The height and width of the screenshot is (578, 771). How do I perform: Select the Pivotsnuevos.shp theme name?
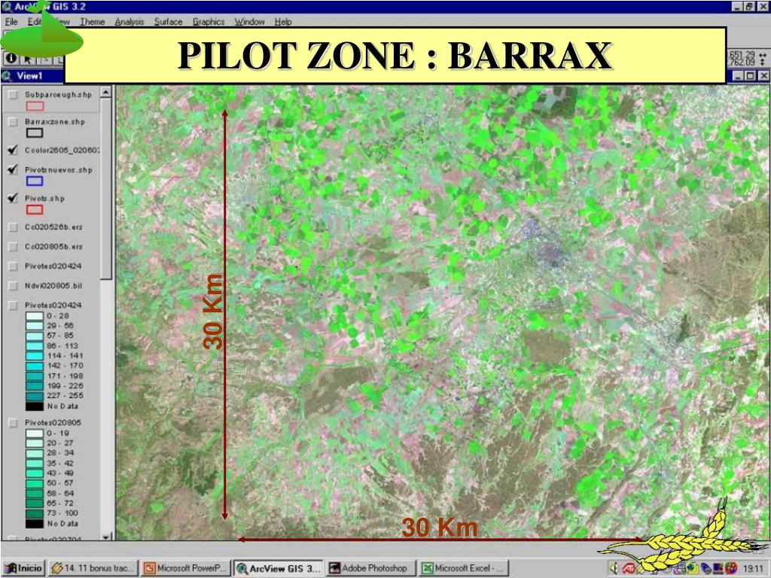[59, 169]
